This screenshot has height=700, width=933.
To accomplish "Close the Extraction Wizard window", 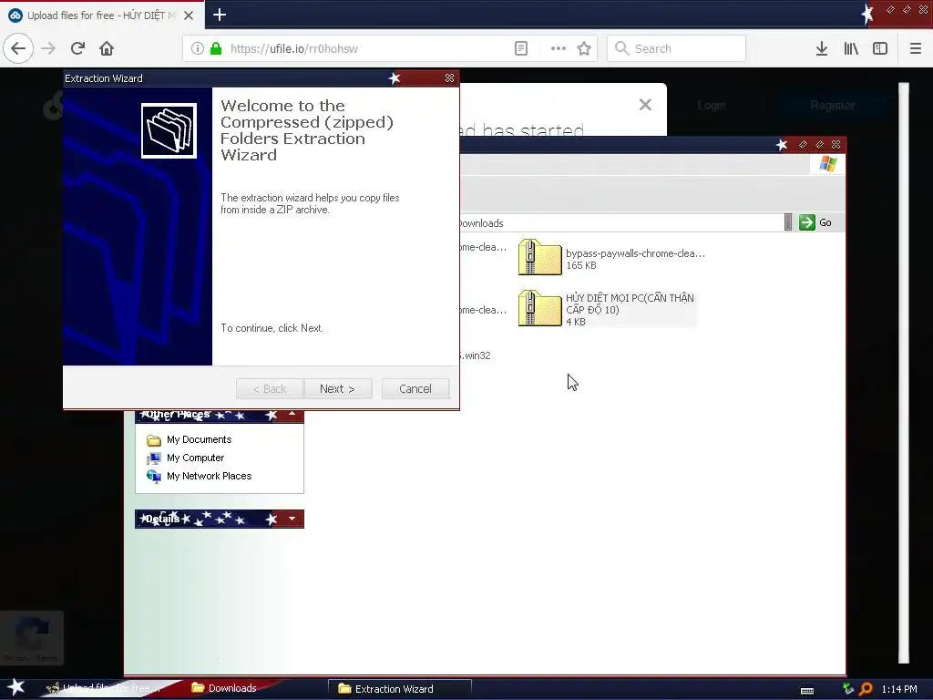I will pos(449,78).
